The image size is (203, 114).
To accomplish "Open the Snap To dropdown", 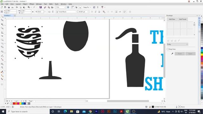I will coord(87,7).
